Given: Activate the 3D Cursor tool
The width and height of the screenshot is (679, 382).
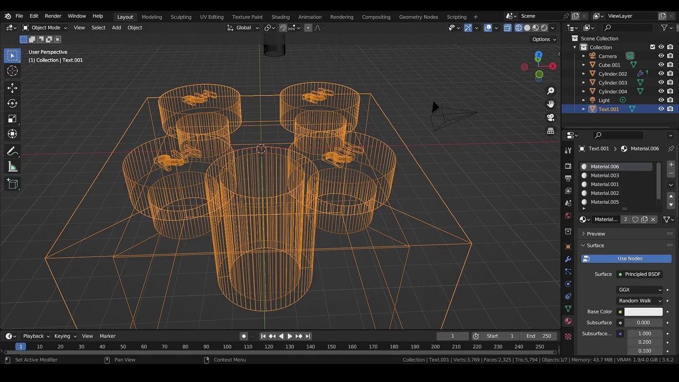Looking at the screenshot, I should [x=12, y=71].
